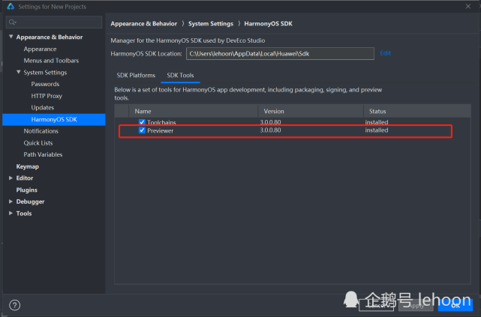Click the Version column header

pyautogui.click(x=311, y=111)
